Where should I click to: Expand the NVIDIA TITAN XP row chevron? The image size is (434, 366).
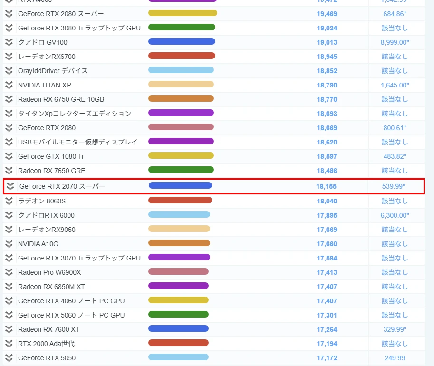coord(9,85)
